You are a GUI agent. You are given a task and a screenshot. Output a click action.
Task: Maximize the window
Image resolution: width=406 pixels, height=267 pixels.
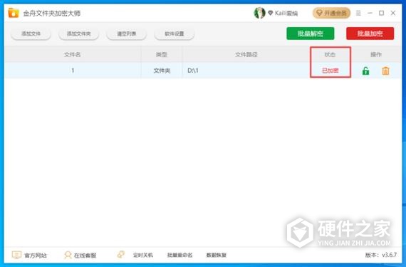point(381,13)
